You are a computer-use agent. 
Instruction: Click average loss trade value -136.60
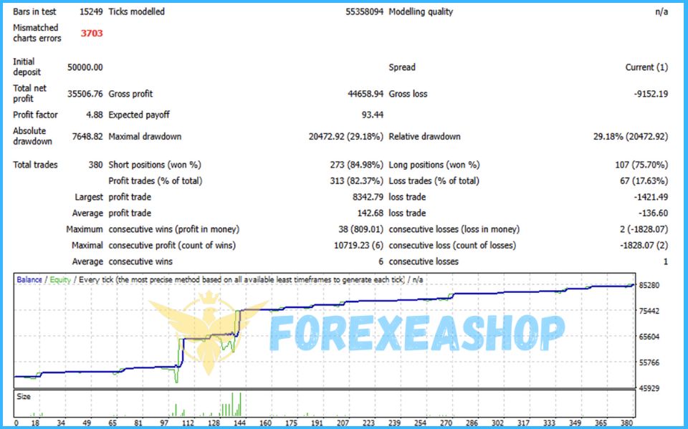pyautogui.click(x=654, y=213)
